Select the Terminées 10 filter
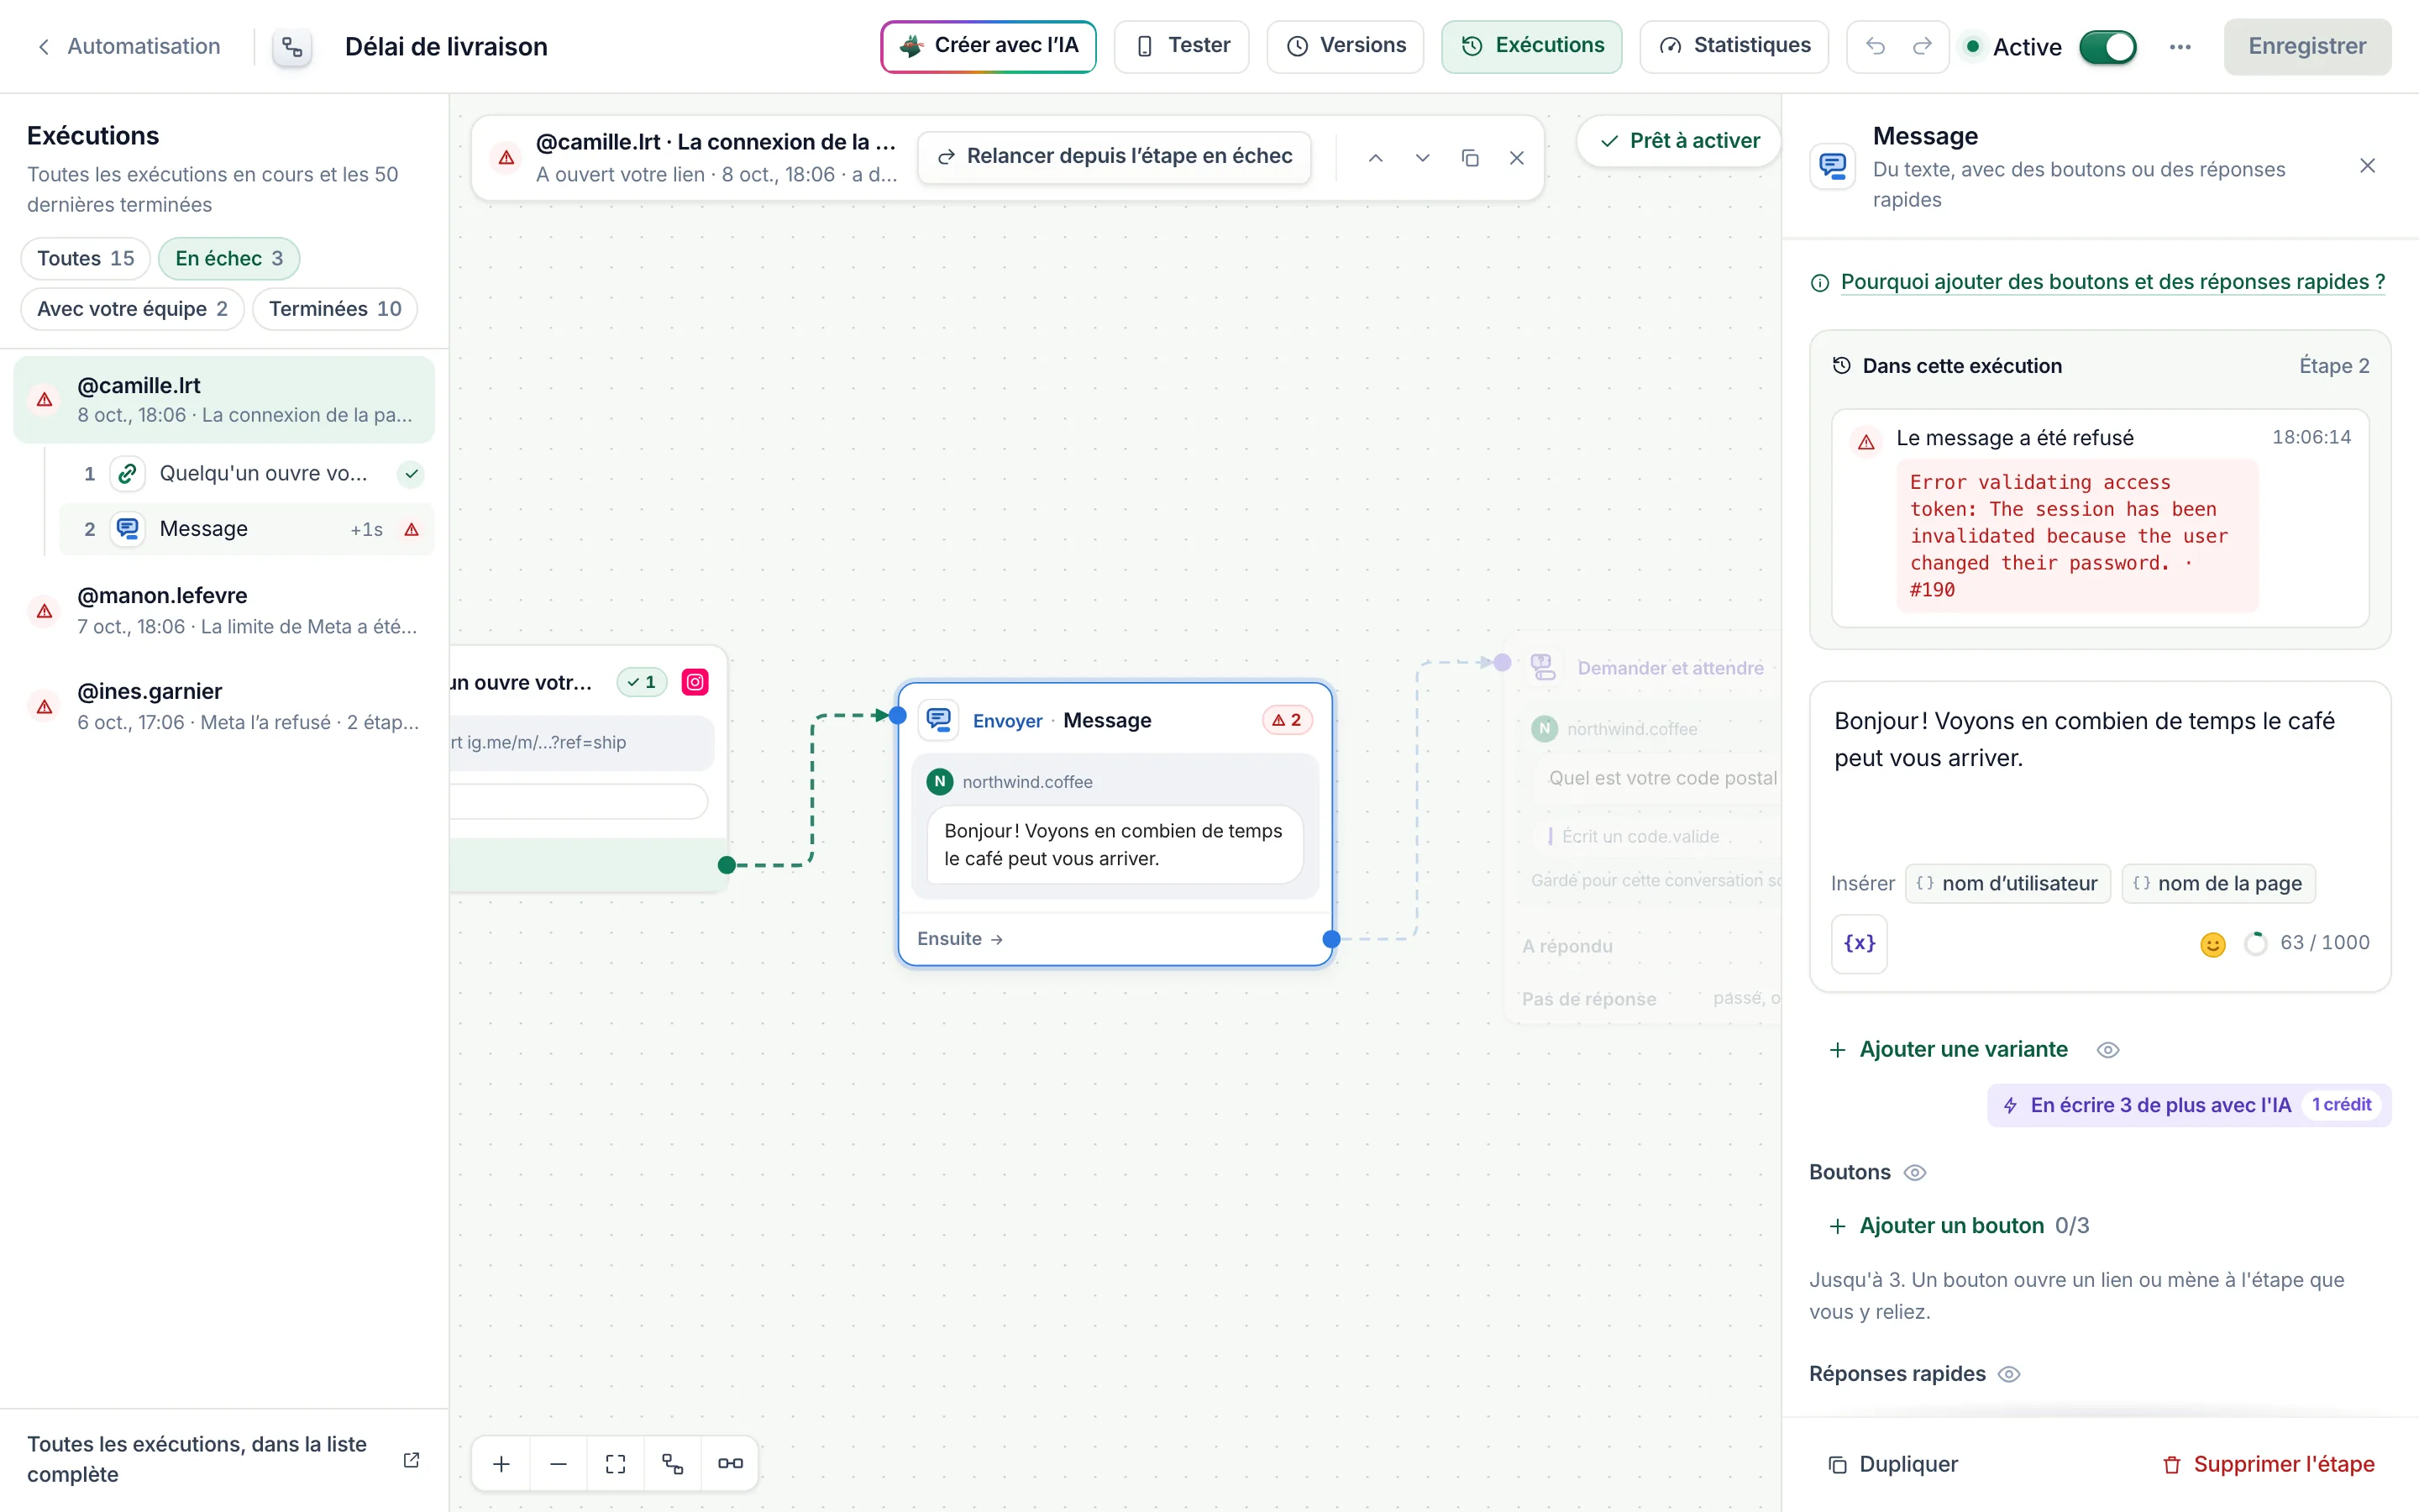Viewport: 2419px width, 1512px height. click(x=335, y=309)
